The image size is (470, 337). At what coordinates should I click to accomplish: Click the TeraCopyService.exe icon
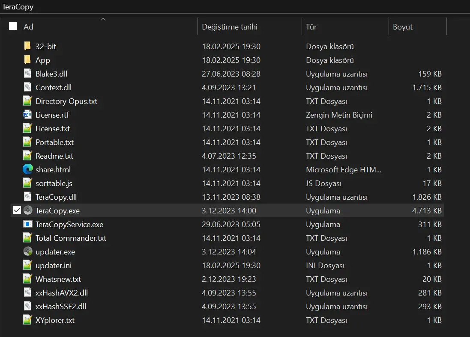[27, 224]
